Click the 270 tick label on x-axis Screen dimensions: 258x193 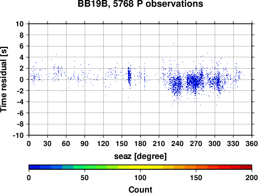(x=196, y=143)
